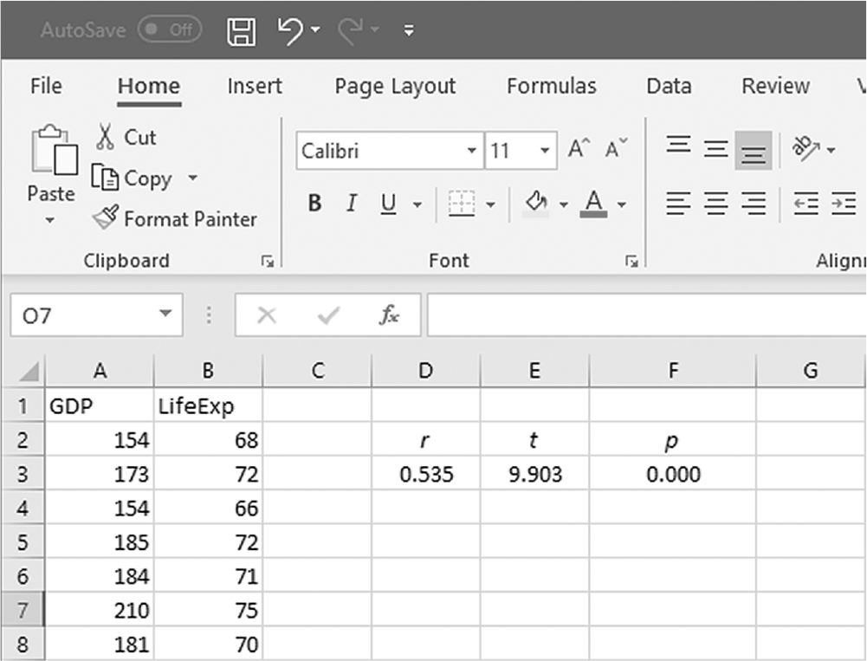Open the Formulas ribbon tab
867x661 pixels.
551,87
